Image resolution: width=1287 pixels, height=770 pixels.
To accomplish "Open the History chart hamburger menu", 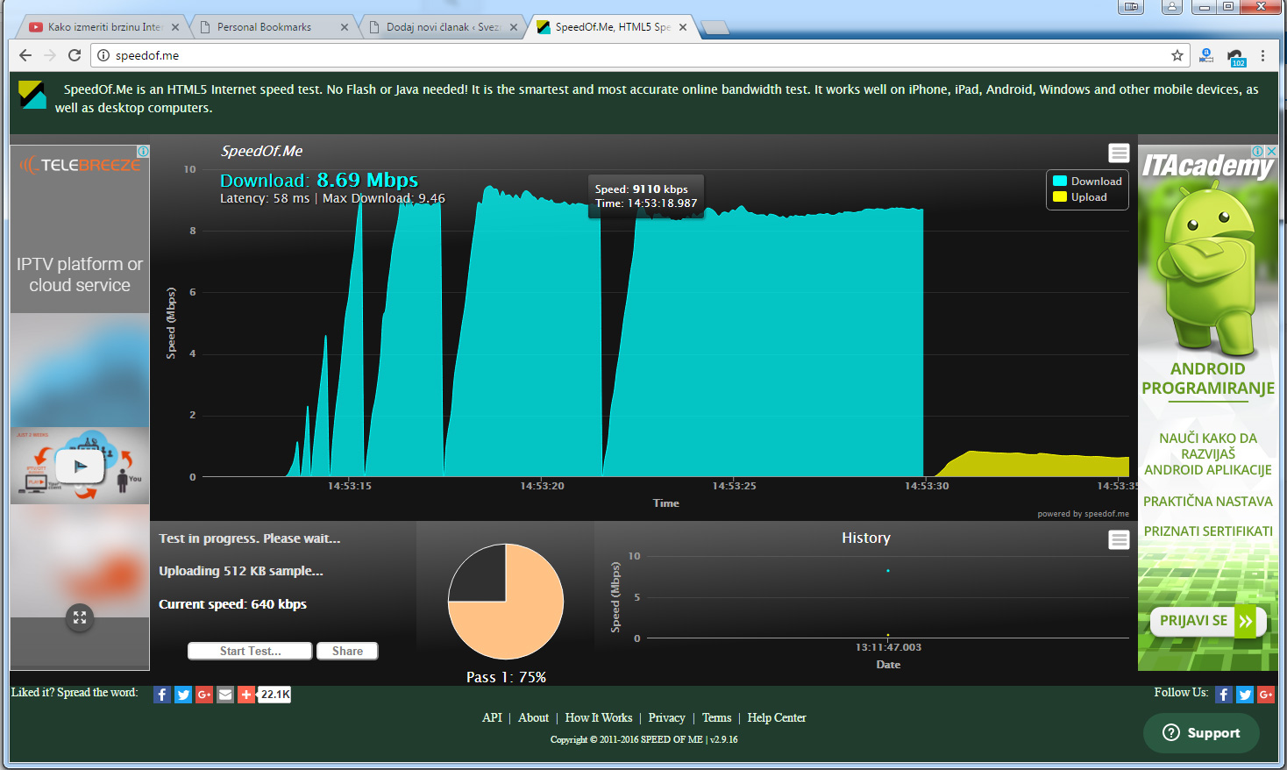I will (x=1119, y=539).
